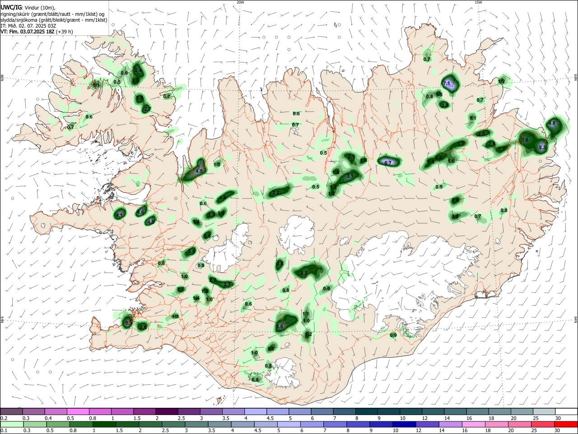578x434 pixels.
Task: Select the 0.2 label in the upper legend
Action: click(x=4, y=418)
